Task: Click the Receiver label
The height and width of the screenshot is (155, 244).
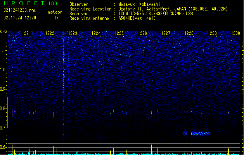Action: click(x=79, y=14)
